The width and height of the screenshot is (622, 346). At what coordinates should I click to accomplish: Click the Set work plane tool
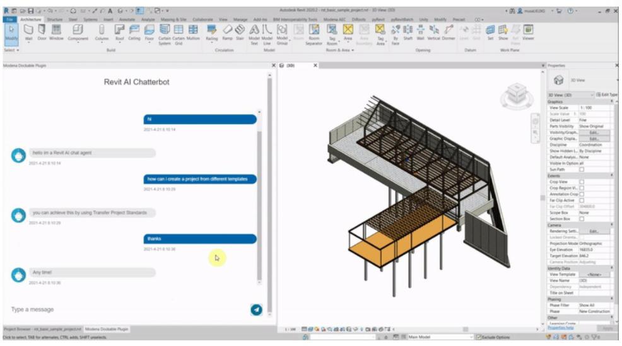(490, 33)
